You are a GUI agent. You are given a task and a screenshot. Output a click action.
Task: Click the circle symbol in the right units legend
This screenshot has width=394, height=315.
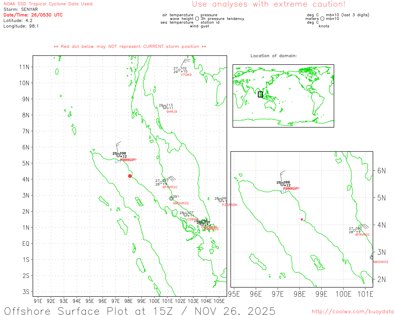[x=322, y=19]
